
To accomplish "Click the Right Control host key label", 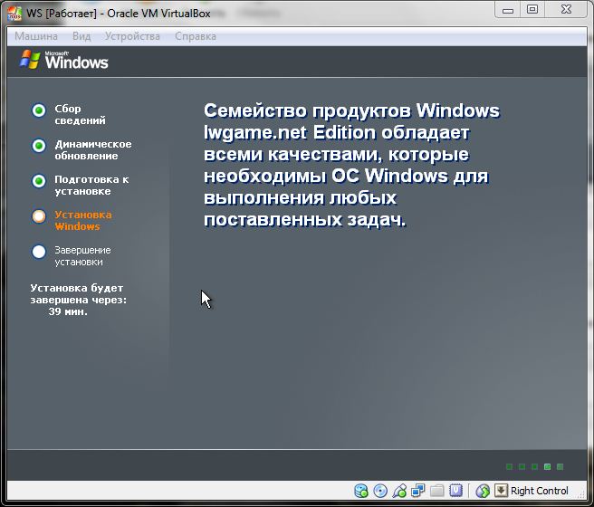I will coord(540,491).
